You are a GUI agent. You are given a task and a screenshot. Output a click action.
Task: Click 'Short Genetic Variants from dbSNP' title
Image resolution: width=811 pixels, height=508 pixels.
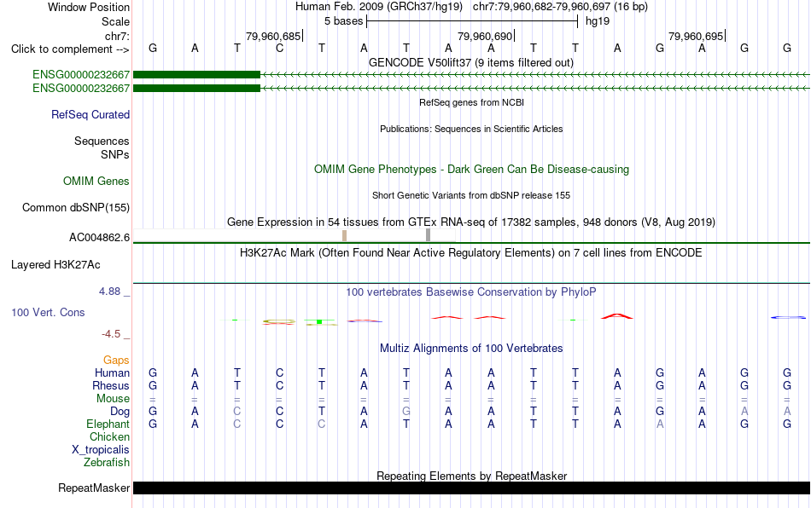(471, 196)
